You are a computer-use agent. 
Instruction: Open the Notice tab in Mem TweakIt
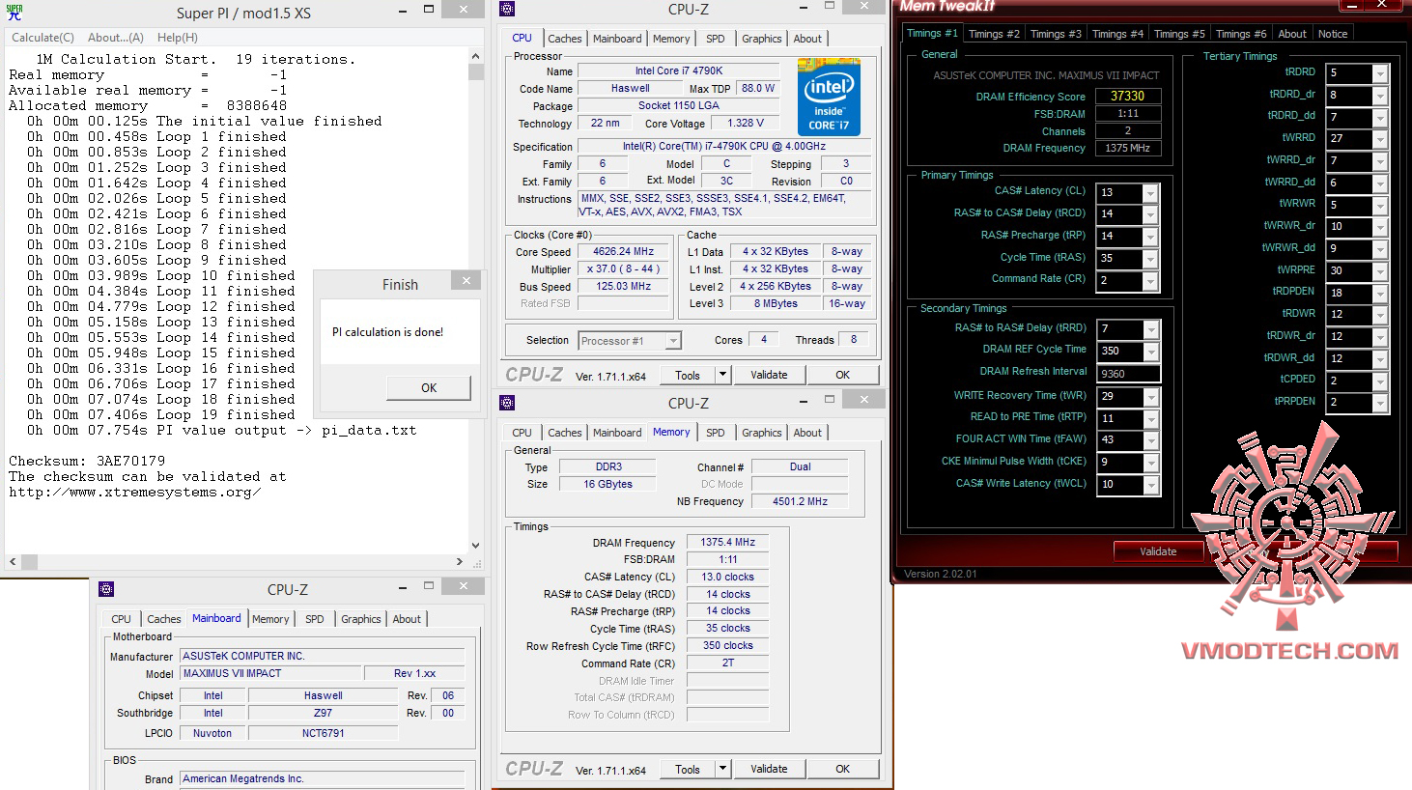1333,34
